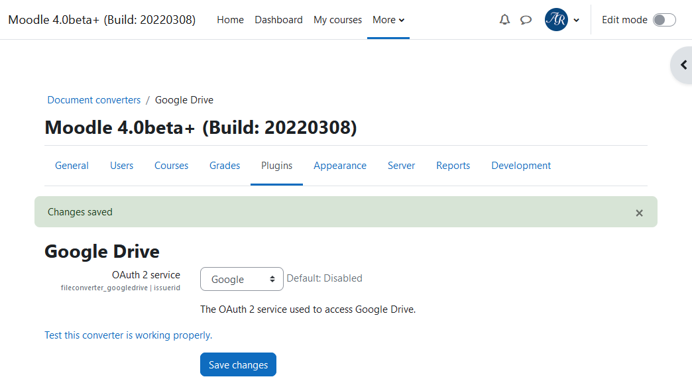The width and height of the screenshot is (692, 385).
Task: Open Dashboard from top navigation
Action: (278, 20)
